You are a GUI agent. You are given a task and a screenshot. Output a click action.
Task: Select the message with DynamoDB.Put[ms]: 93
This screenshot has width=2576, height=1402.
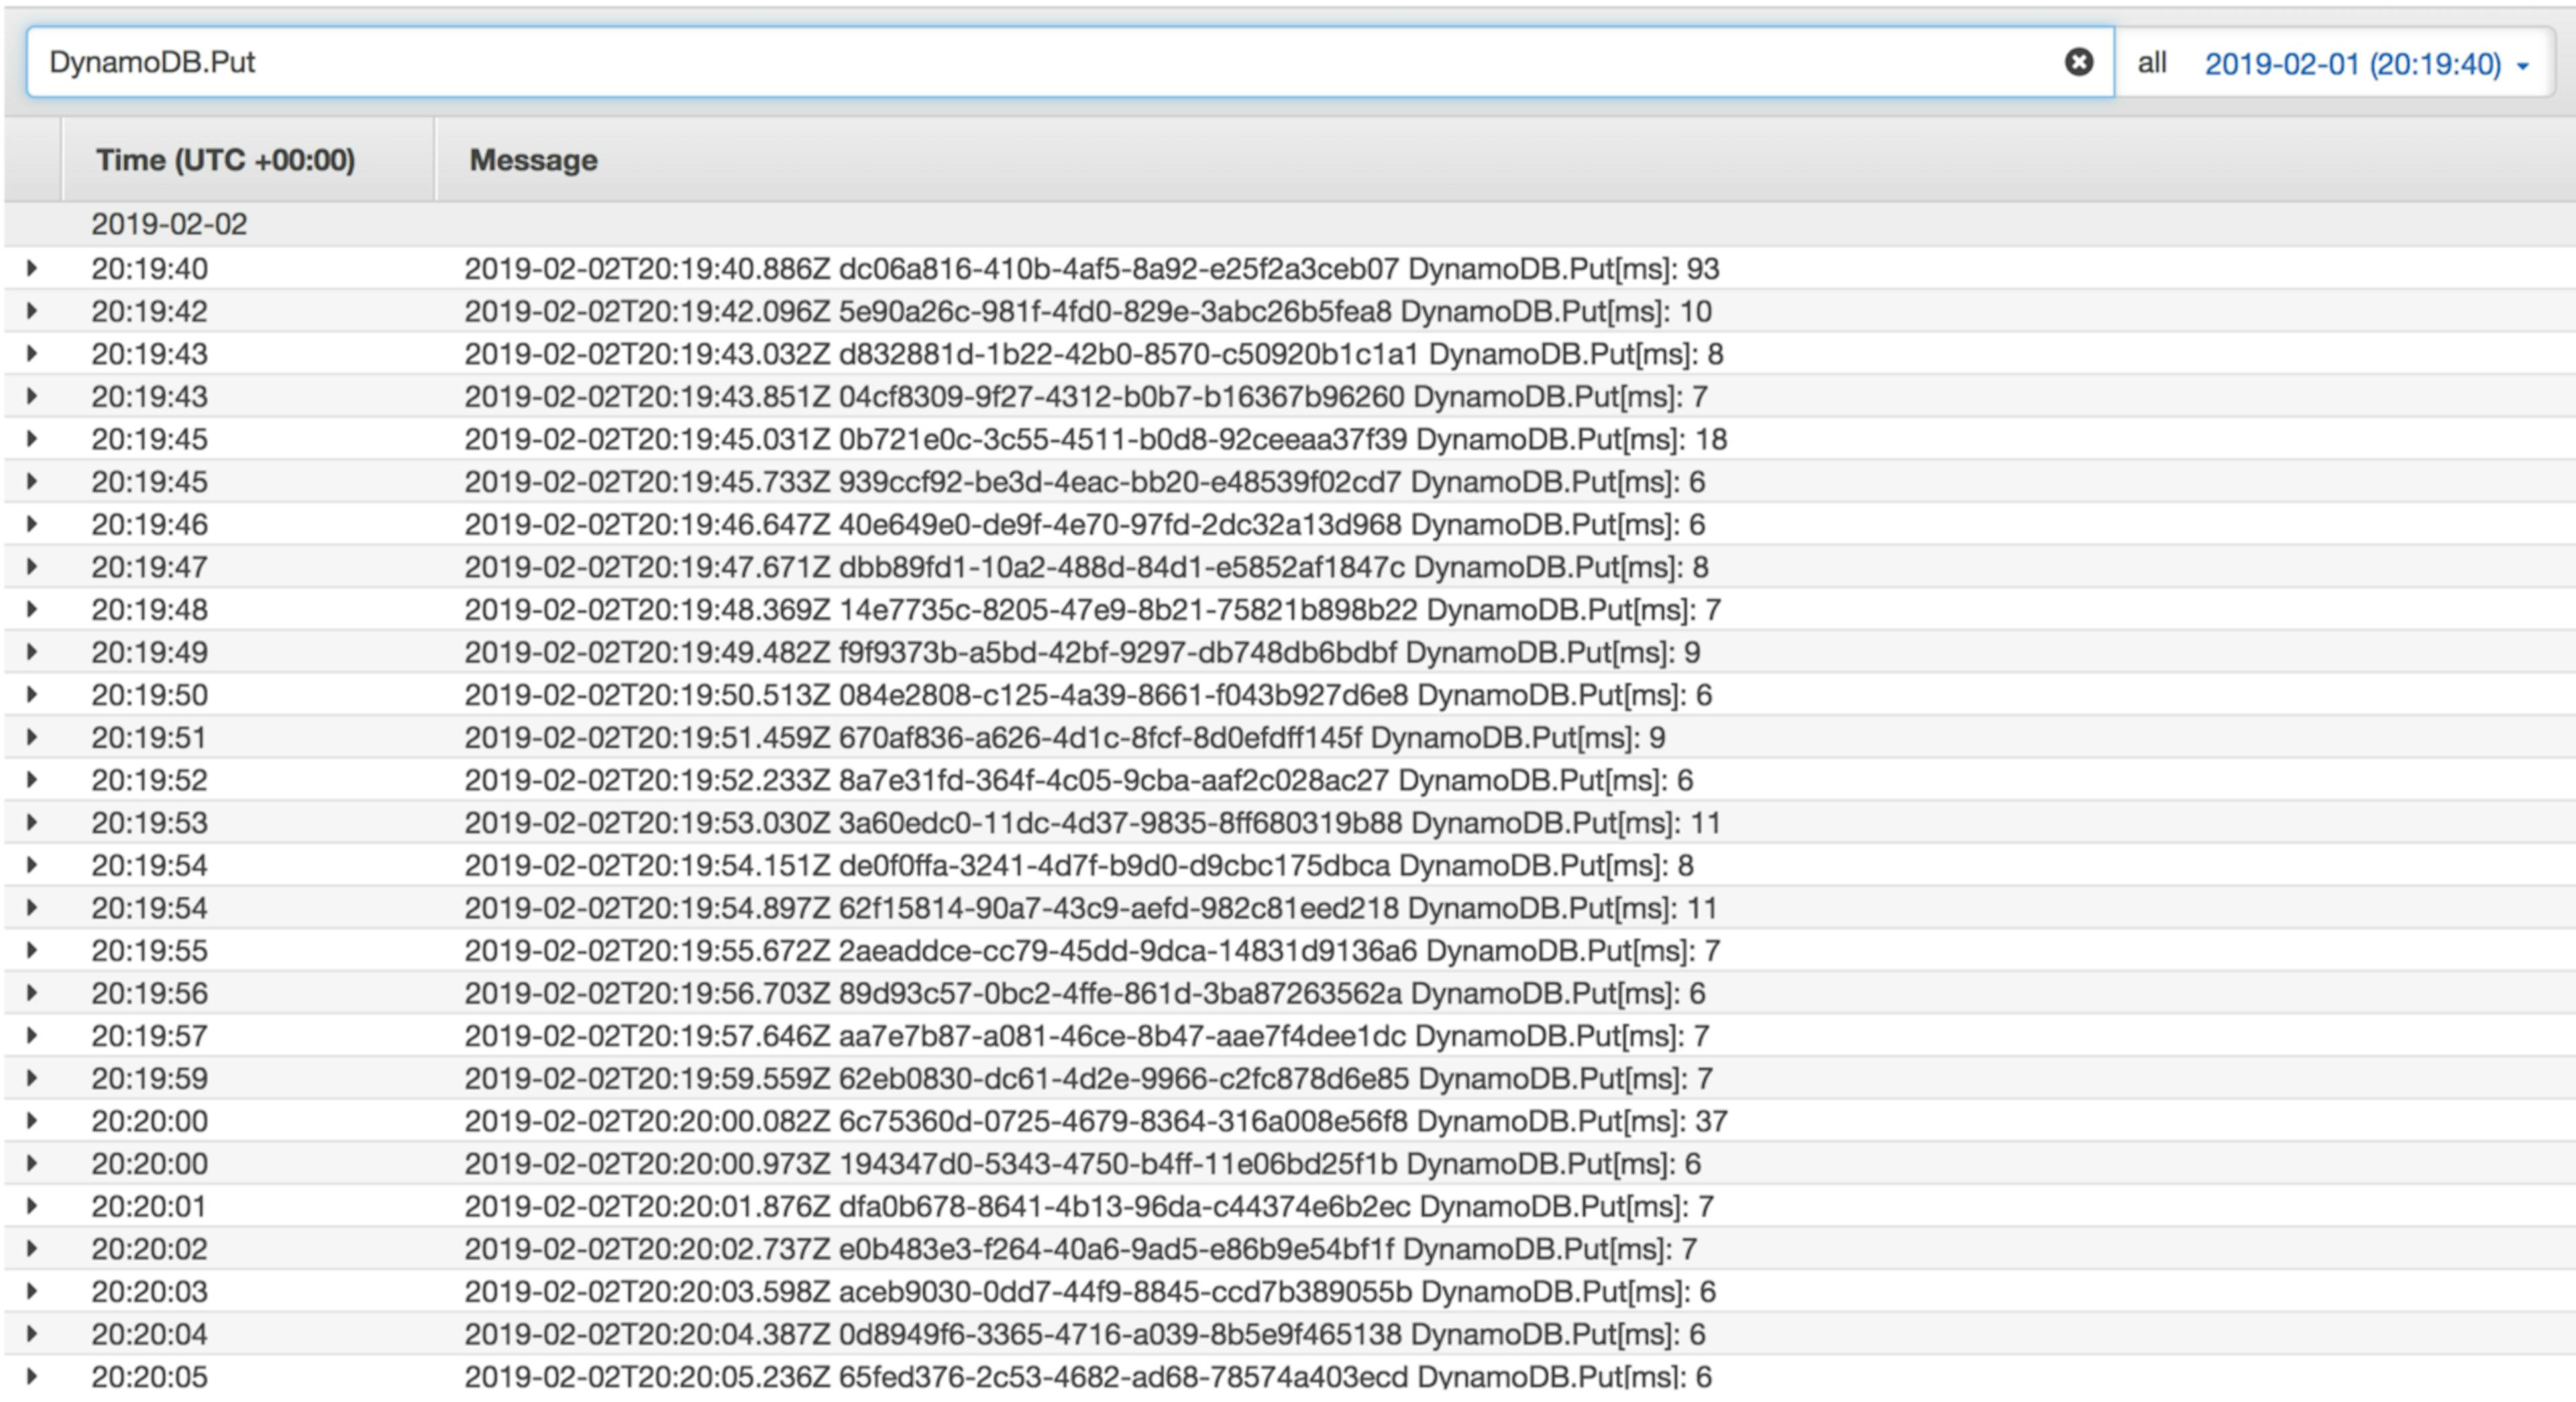(1090, 269)
